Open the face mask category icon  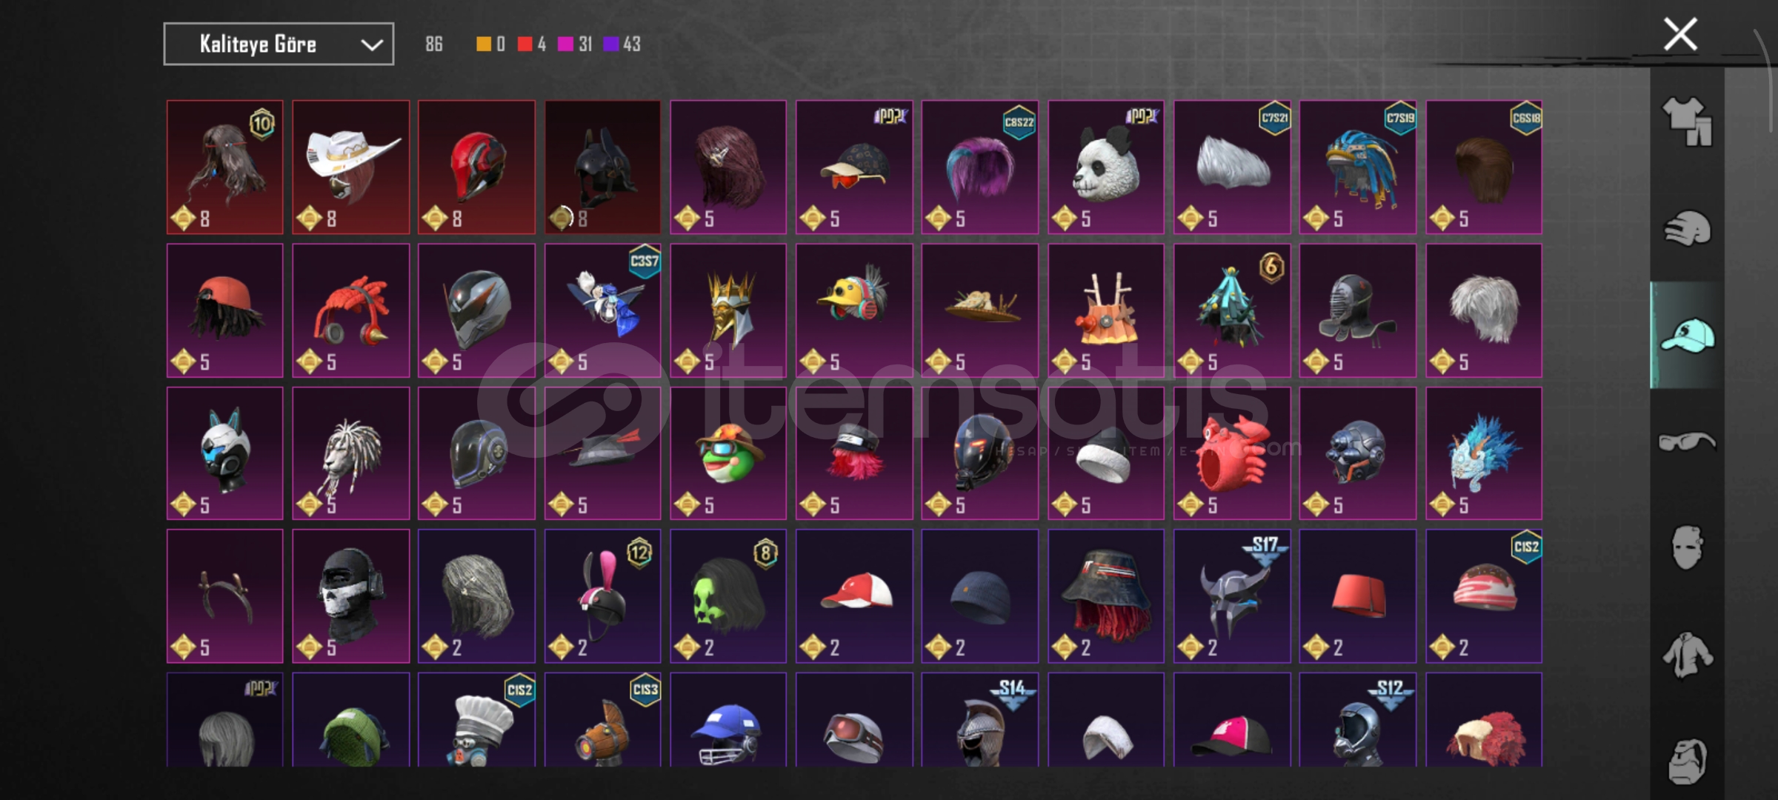tap(1687, 547)
